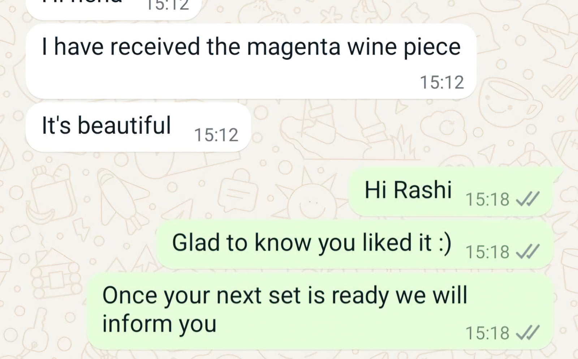Select the "I have received the magenta wine piece" message
The height and width of the screenshot is (359, 578).
[251, 61]
